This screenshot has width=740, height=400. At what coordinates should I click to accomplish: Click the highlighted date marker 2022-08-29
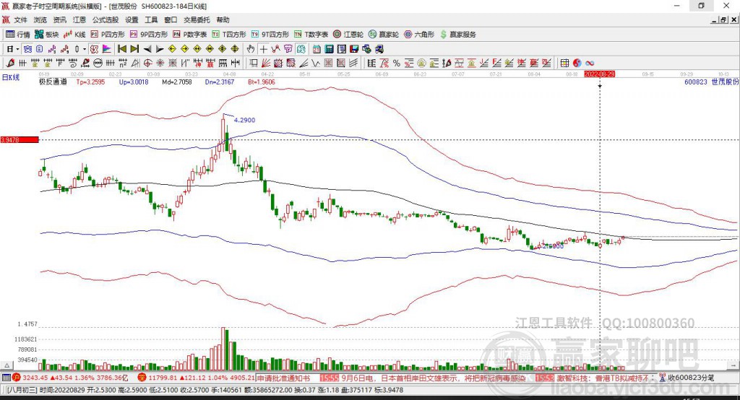click(x=599, y=74)
